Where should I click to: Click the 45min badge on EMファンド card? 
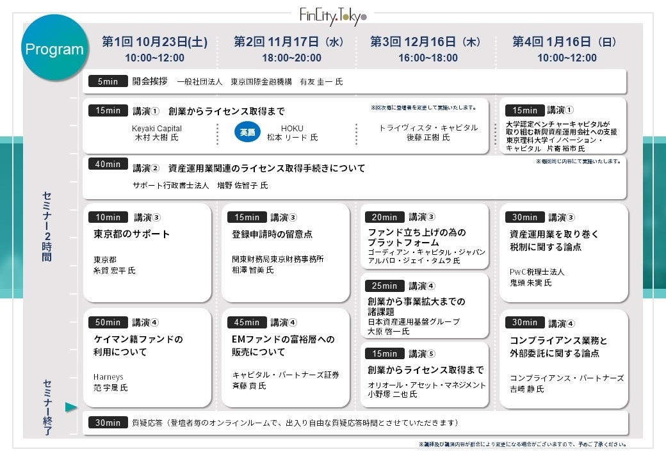(x=247, y=322)
